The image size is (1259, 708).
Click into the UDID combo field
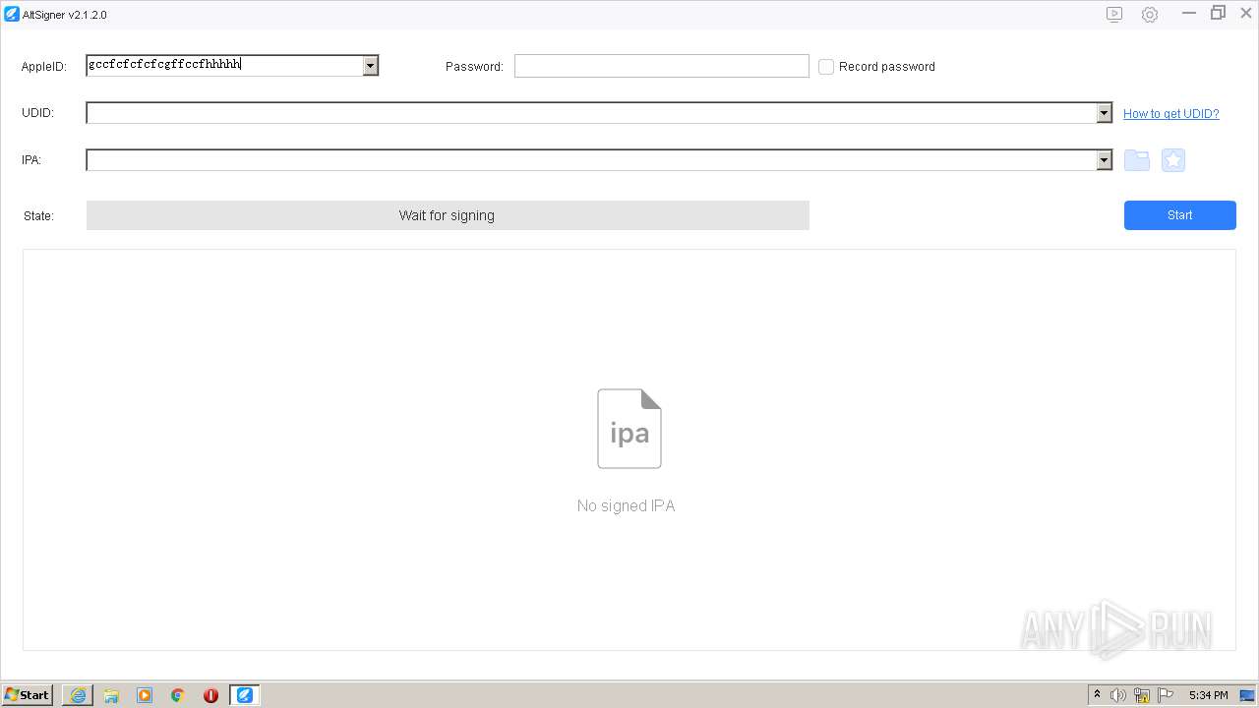(591, 113)
